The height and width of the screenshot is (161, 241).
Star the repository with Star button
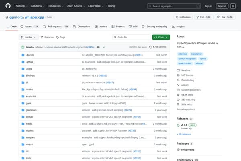point(225,17)
